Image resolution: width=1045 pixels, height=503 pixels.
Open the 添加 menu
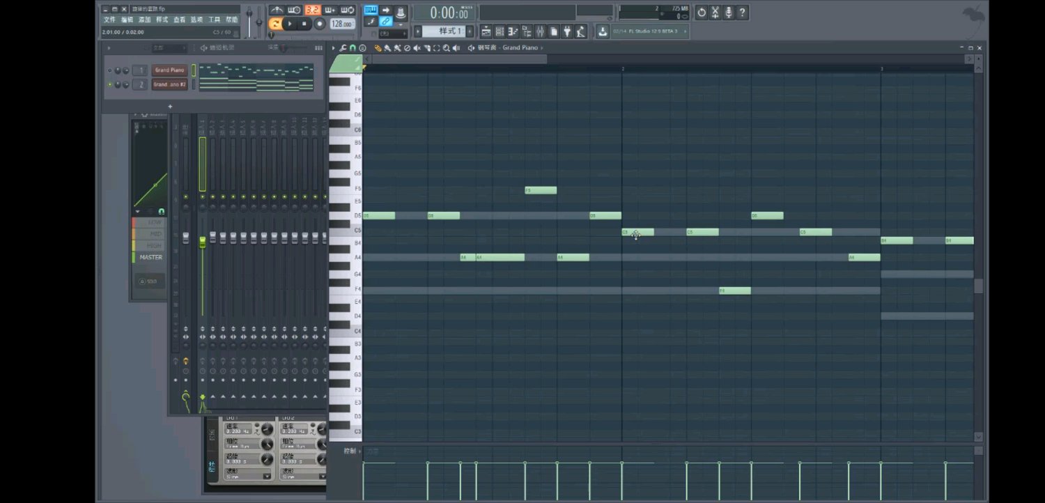144,20
